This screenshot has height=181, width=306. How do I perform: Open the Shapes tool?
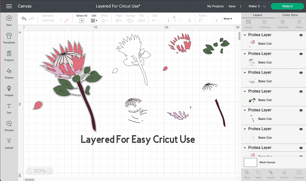(x=9, y=73)
